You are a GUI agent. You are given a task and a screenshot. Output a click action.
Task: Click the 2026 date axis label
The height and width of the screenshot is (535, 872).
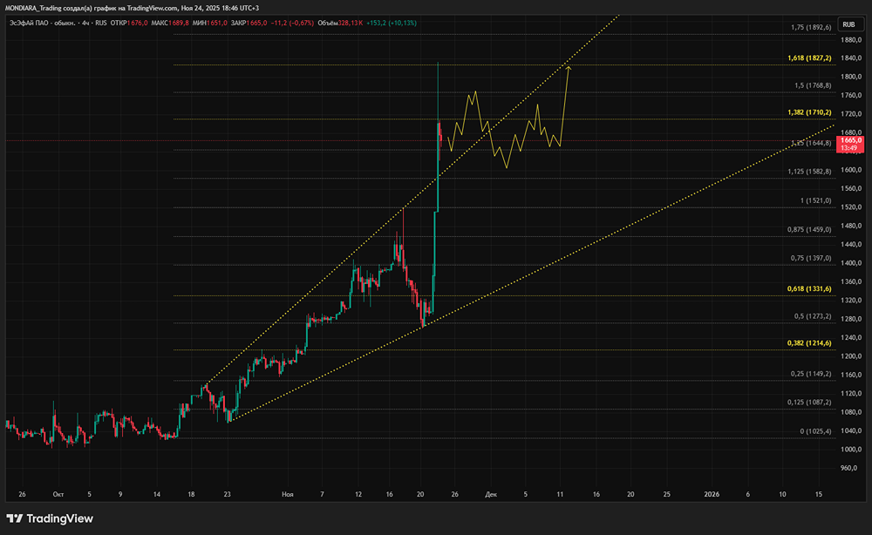pyautogui.click(x=712, y=494)
